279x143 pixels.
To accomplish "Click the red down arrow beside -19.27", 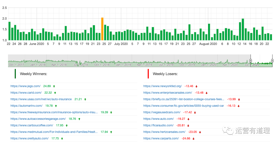I will coord(188,119).
